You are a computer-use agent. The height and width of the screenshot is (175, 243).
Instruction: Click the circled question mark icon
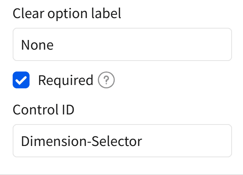[106, 80]
